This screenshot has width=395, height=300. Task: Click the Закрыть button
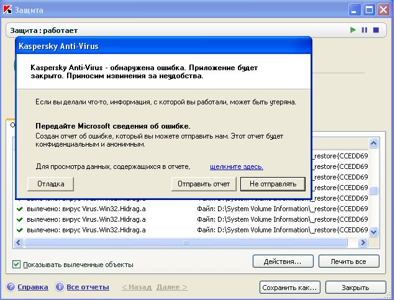(355, 287)
